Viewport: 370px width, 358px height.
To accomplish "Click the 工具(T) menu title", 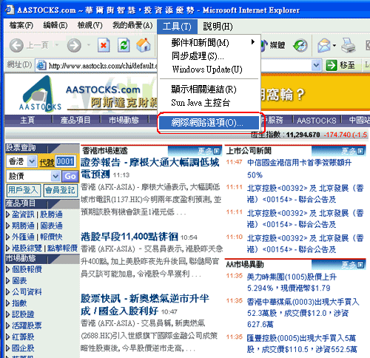I will (x=177, y=27).
